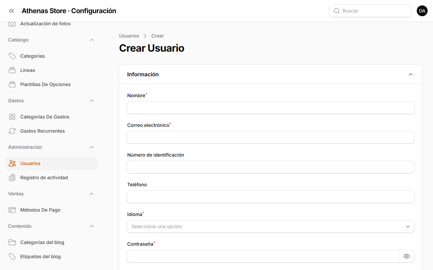The image size is (433, 270).
Task: Click the Contraseña input field
Action: click(263, 256)
